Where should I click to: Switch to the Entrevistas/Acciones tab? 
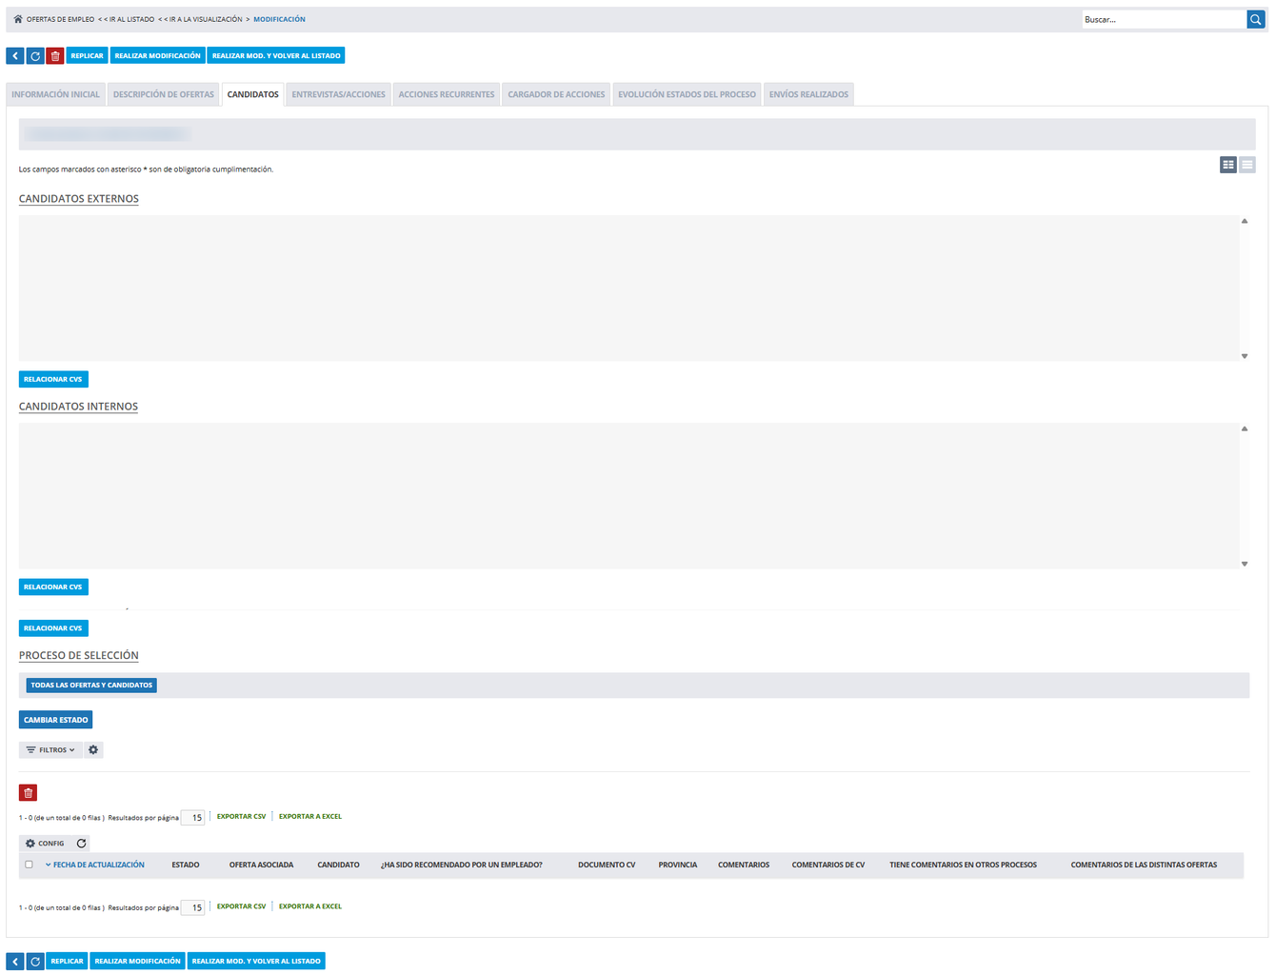tap(339, 94)
